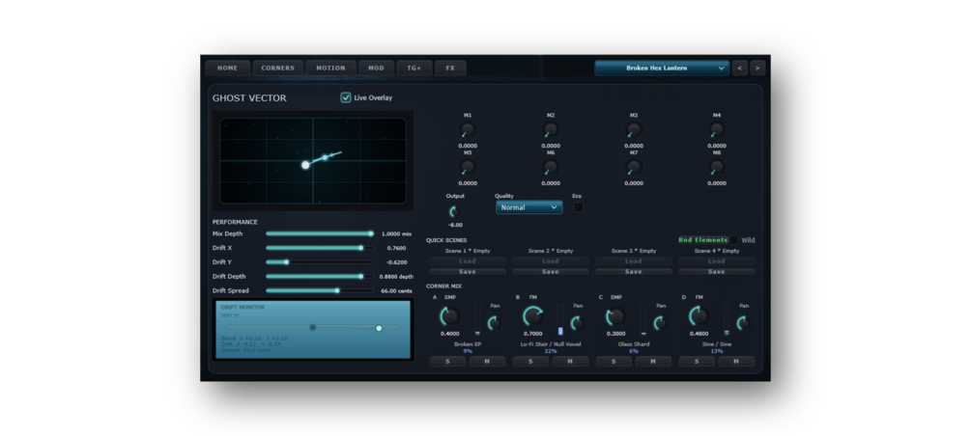Adjust the M5 macro knob
This screenshot has width=971, height=436.
468,167
